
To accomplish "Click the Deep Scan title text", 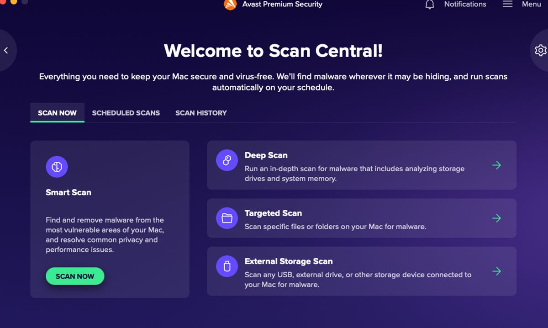I will 266,155.
